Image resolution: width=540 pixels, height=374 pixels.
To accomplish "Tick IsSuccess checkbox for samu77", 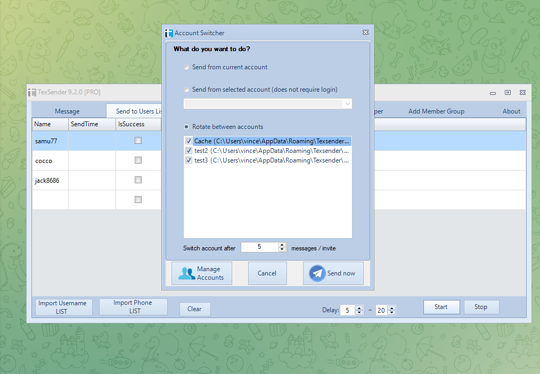I will 138,141.
